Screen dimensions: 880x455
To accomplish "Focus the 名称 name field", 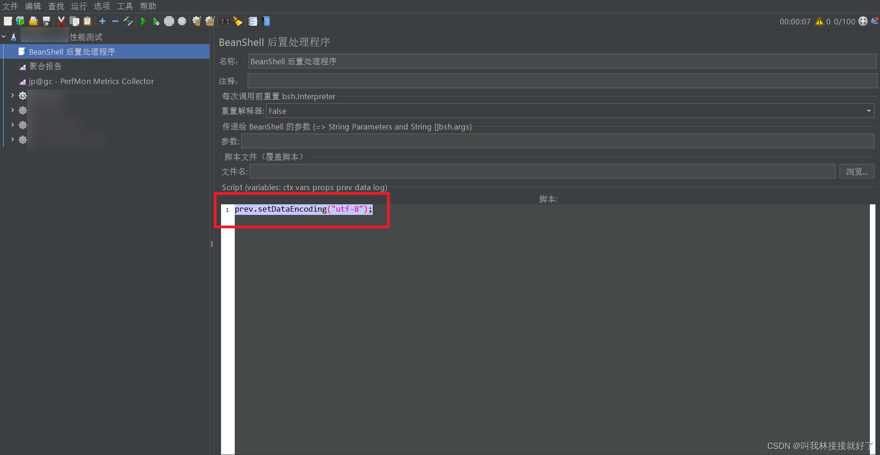I will (562, 62).
